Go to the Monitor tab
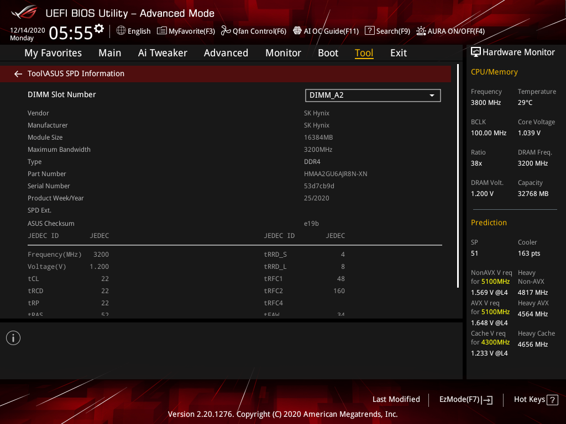Screen dimensions: 566x424 click(x=283, y=53)
